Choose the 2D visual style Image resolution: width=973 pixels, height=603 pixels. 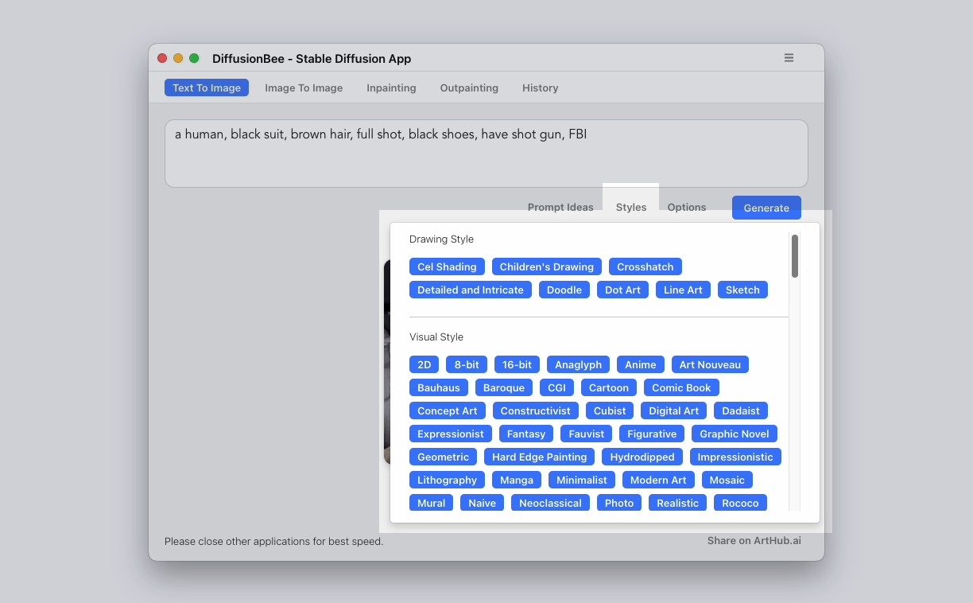[x=424, y=364]
